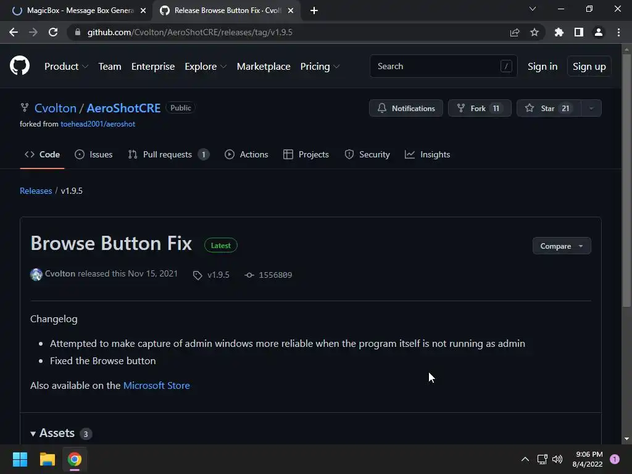
Task: Fork the repository with Fork button
Action: [480, 109]
